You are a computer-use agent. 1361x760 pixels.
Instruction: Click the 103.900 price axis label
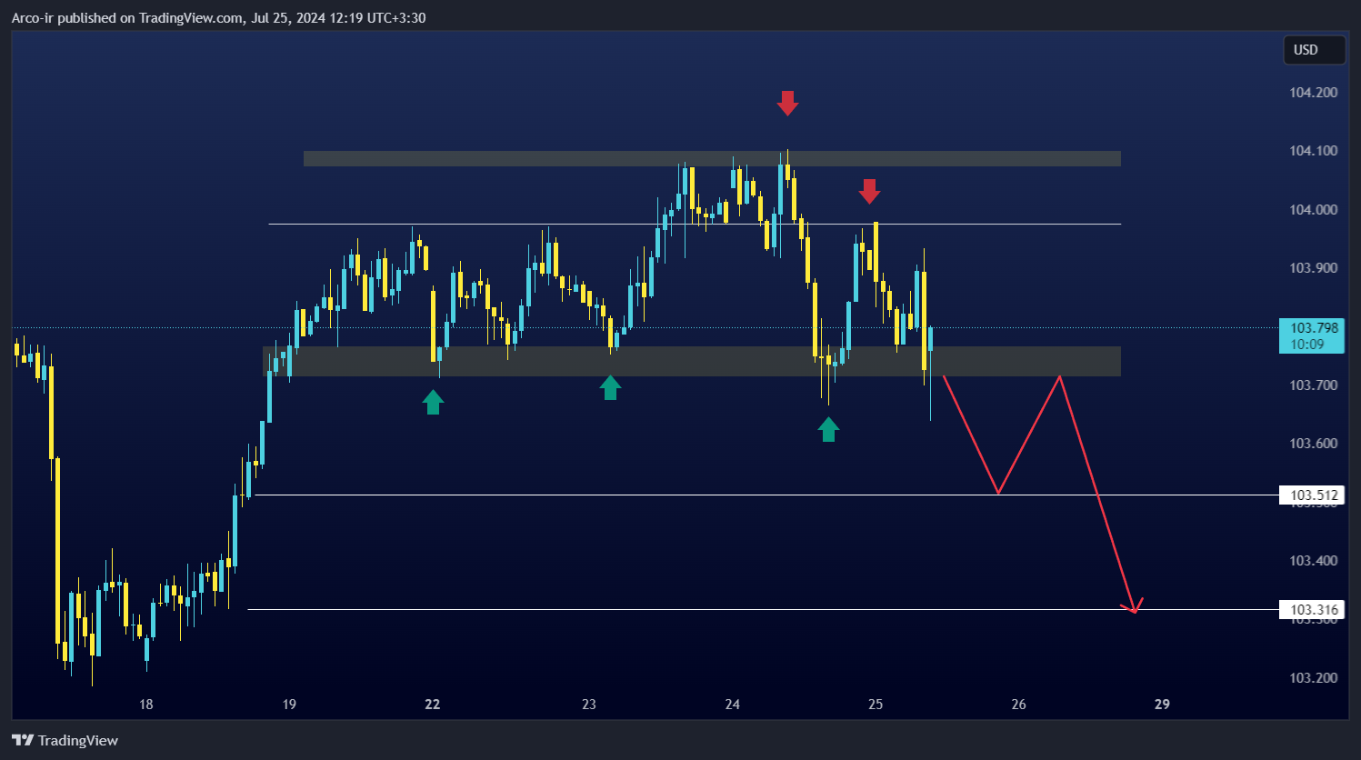tap(1313, 268)
